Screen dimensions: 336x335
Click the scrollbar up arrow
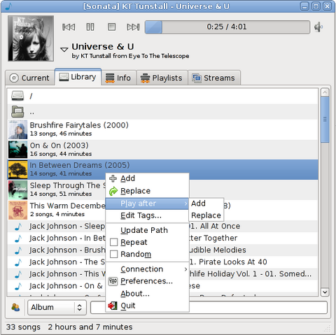[x=325, y=92]
